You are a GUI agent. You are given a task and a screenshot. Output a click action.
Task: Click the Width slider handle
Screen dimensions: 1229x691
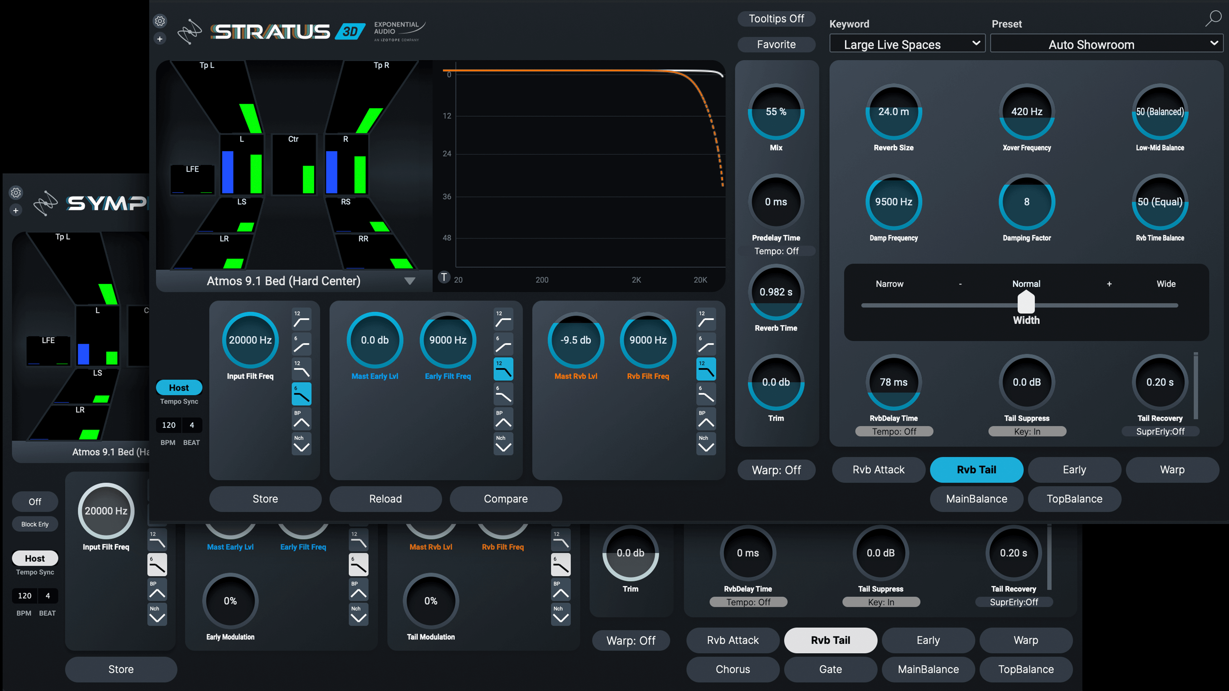tap(1026, 302)
